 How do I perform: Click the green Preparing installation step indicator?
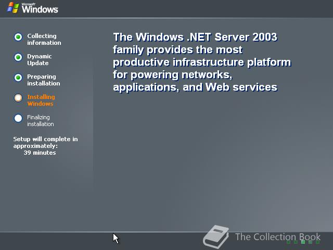tap(18, 78)
